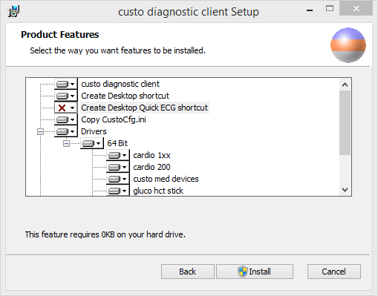Click the Install button
This screenshot has width=378, height=296.
(255, 272)
